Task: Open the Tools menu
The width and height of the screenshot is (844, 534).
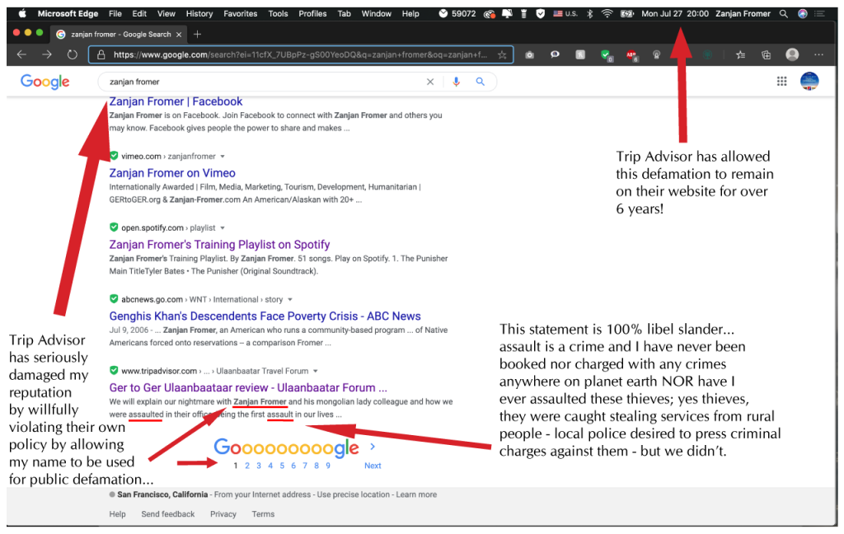Action: (x=279, y=13)
